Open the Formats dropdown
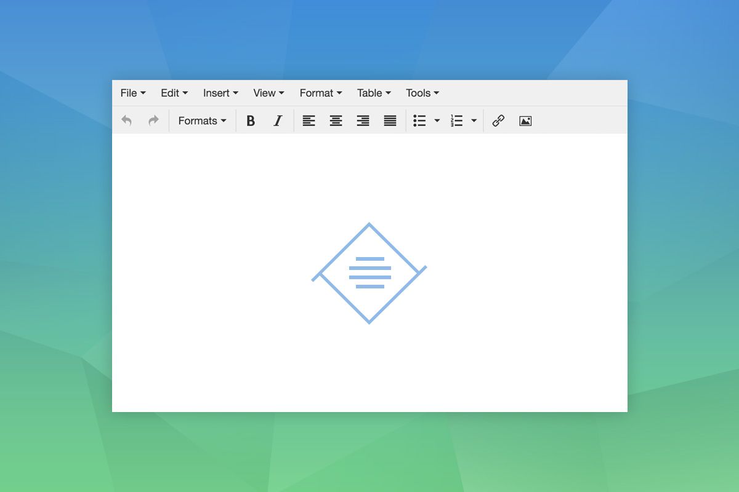The image size is (739, 492). 202,121
